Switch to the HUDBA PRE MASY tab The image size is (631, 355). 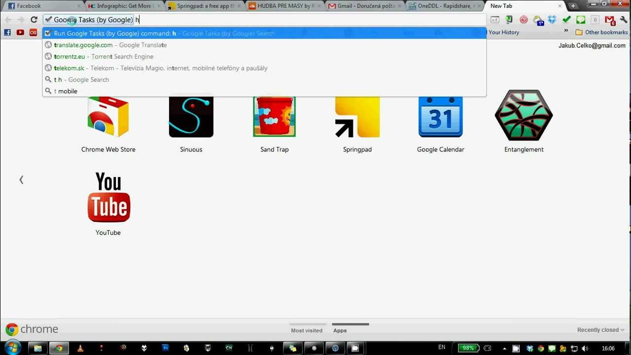click(284, 6)
